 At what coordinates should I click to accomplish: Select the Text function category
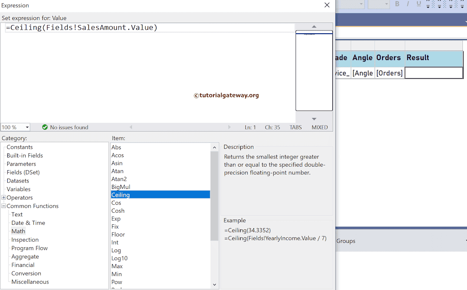tap(17, 214)
